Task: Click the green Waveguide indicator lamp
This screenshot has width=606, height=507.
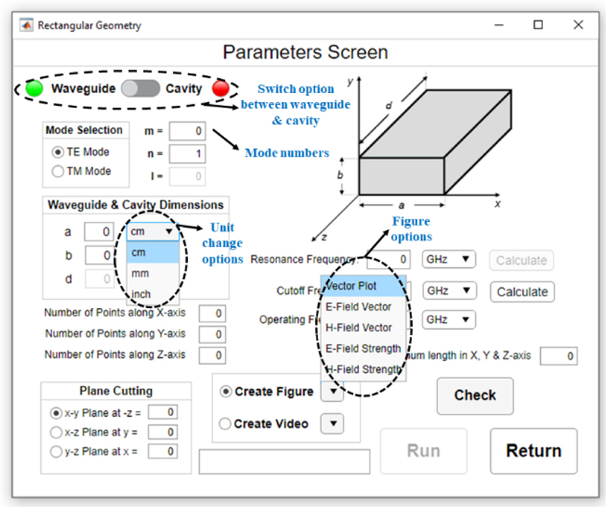Action: click(34, 89)
